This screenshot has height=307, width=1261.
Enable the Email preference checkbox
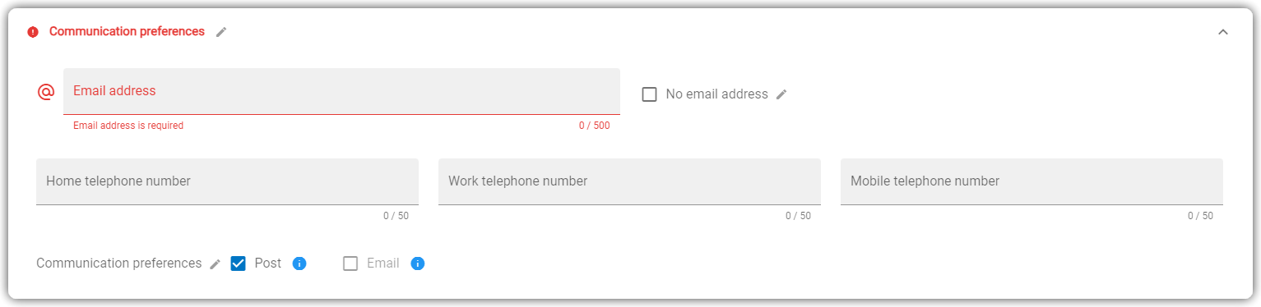(350, 263)
